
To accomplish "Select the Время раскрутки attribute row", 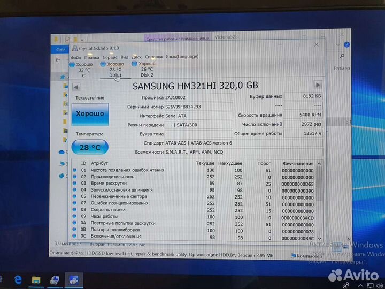I will (194, 184).
